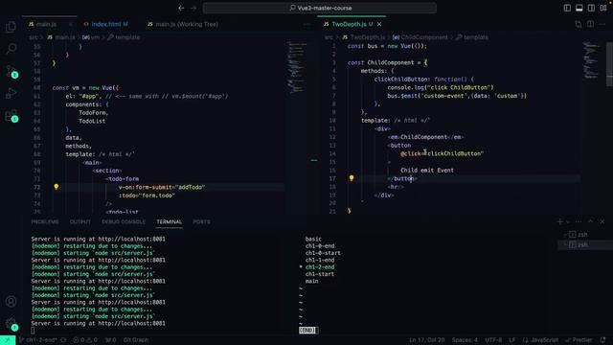Open the PROBLEMS panel tab
Viewport: 613px width, 345px height.
coord(45,221)
